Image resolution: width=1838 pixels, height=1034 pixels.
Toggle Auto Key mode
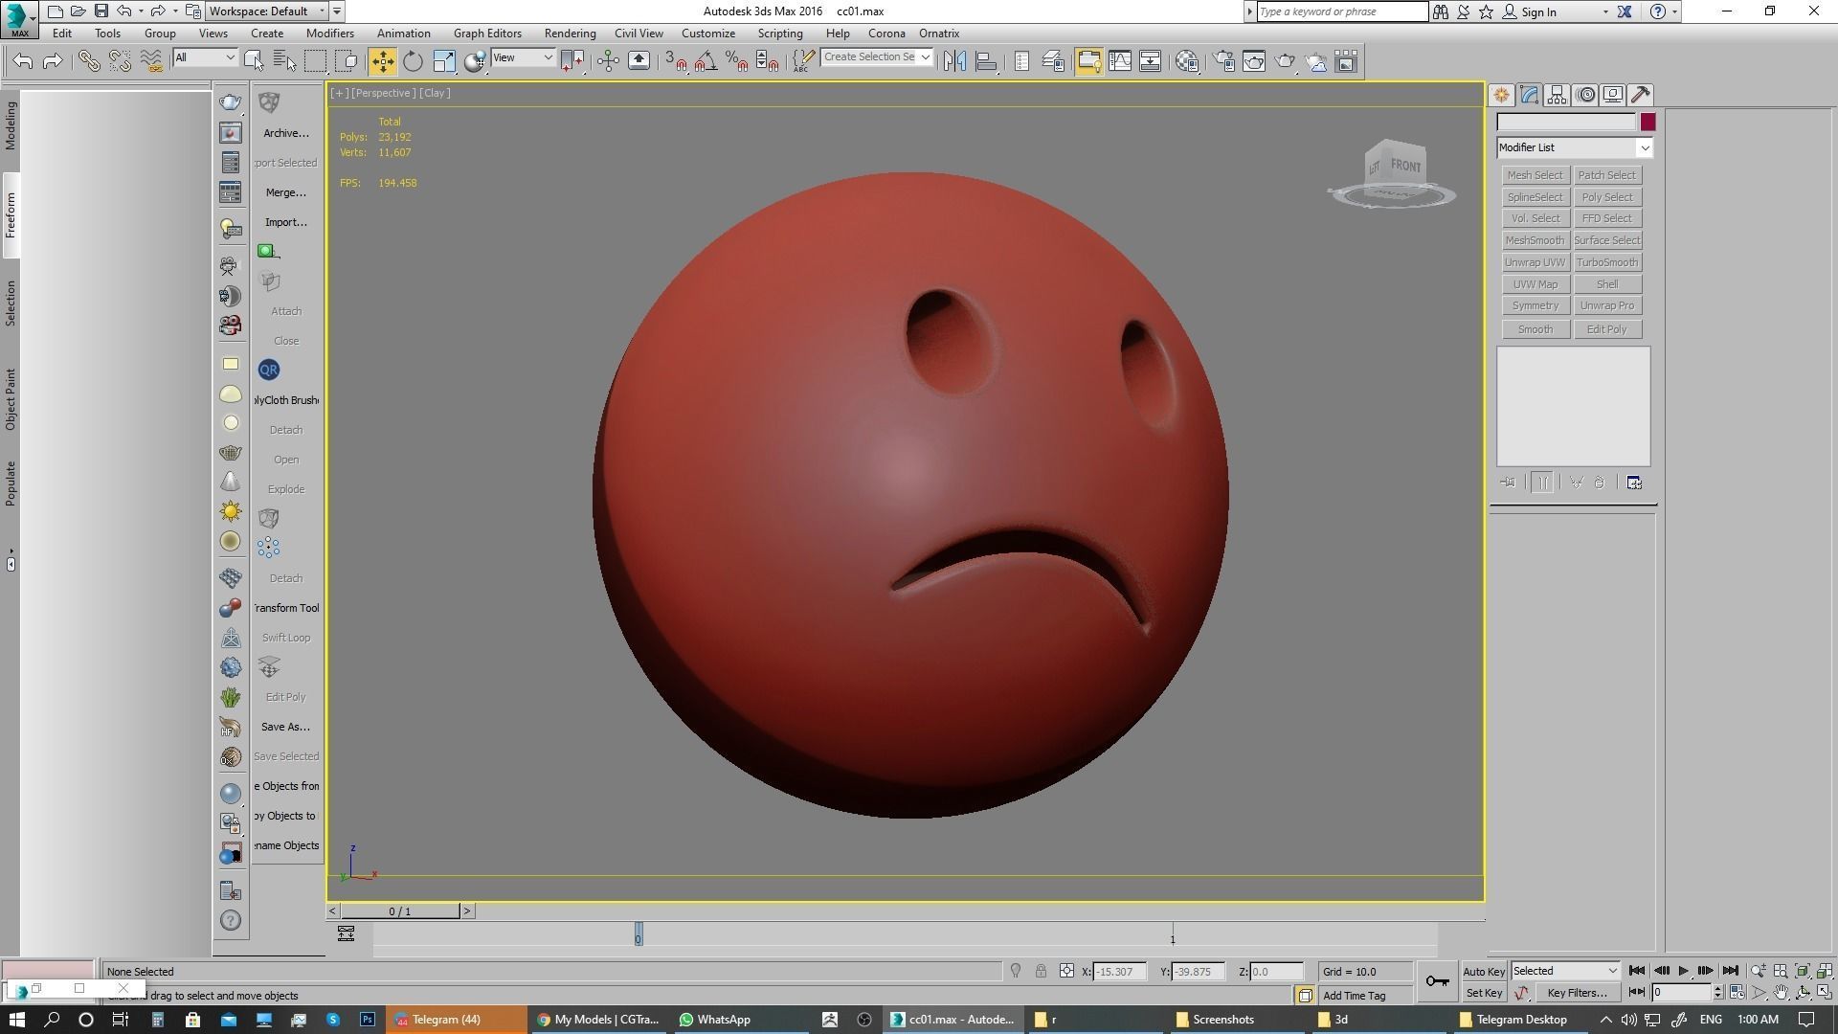[x=1484, y=972]
